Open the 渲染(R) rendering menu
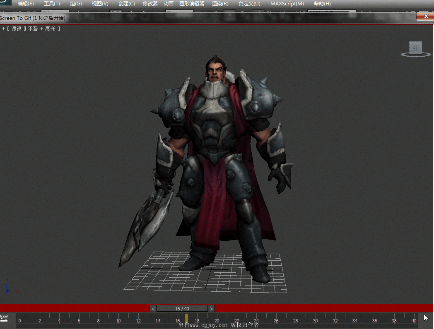Image resolution: width=434 pixels, height=329 pixels. coord(220,4)
